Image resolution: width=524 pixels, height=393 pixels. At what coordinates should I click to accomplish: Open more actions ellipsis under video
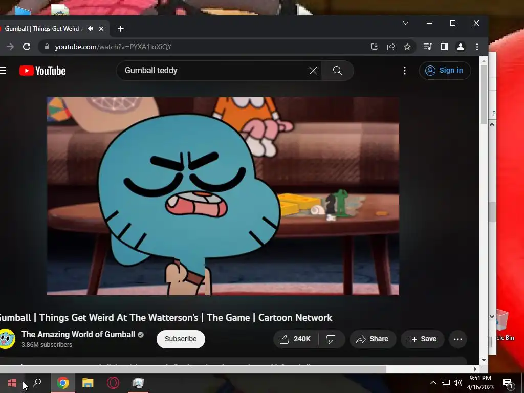tap(458, 339)
